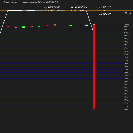
Task: Click the green candle with the longest lower wick
Action: (70, 29)
